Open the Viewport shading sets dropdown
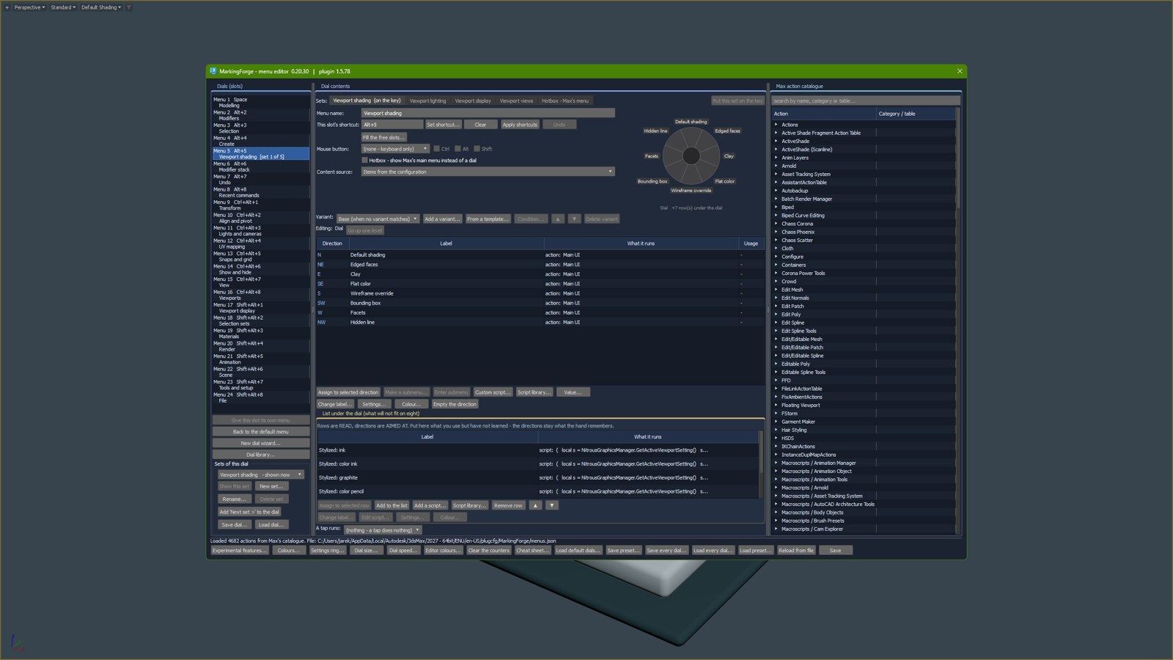Screen dimensions: 1173x660 (x=261, y=474)
